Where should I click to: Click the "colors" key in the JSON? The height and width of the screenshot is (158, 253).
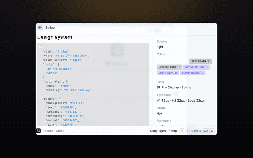tap(49, 99)
